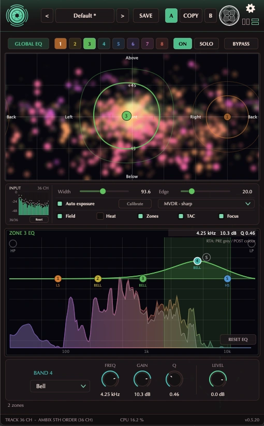Adjust the GAIN knob
264x426 pixels.
pyautogui.click(x=142, y=379)
